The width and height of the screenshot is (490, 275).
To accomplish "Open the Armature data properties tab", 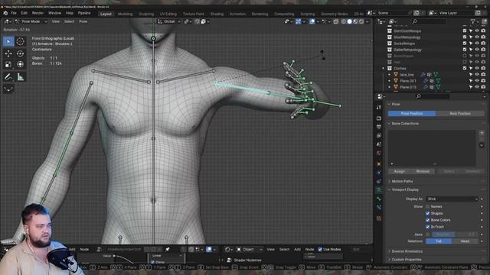I will coord(379,190).
